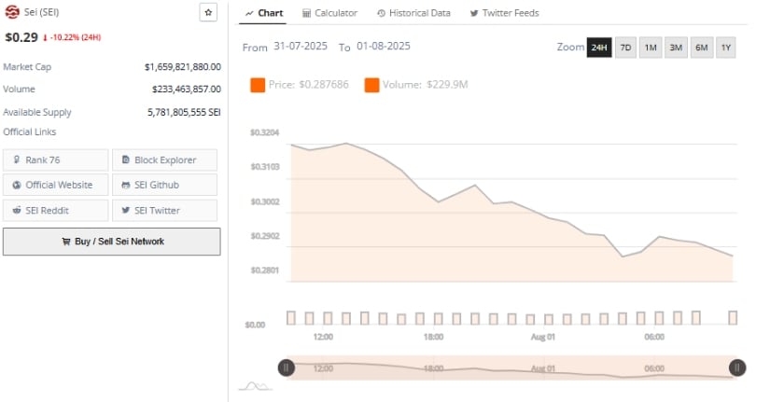Click the $0.3204 y-axis label

pos(265,132)
